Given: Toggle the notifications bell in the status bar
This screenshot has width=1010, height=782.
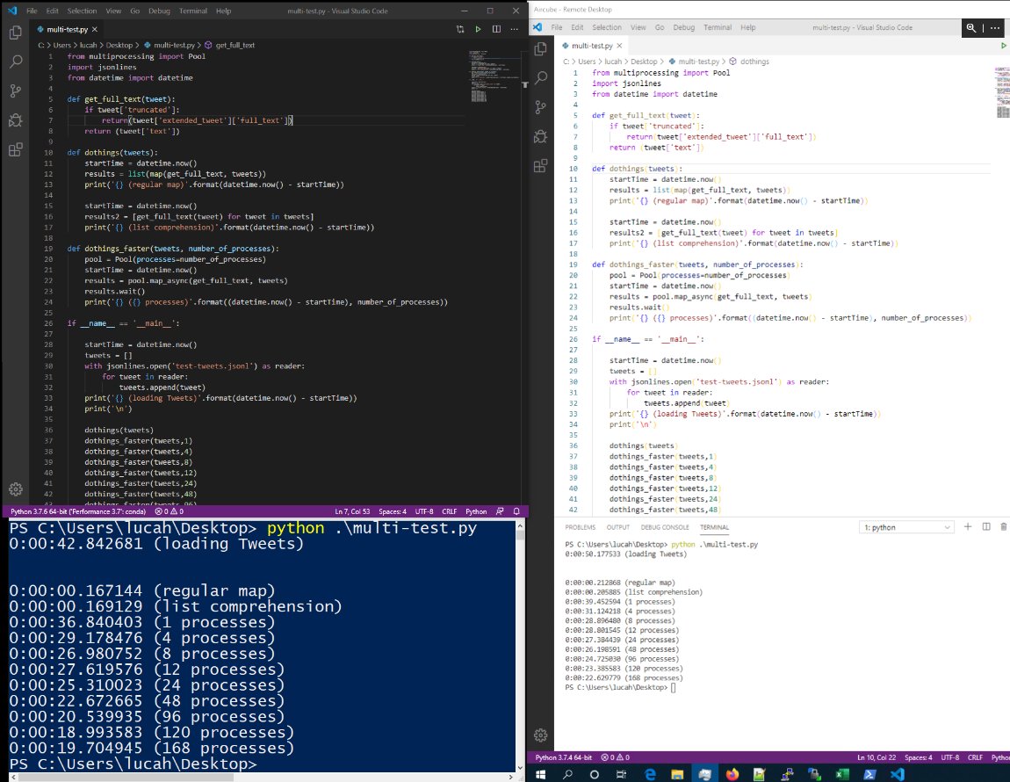Looking at the screenshot, I should point(516,510).
